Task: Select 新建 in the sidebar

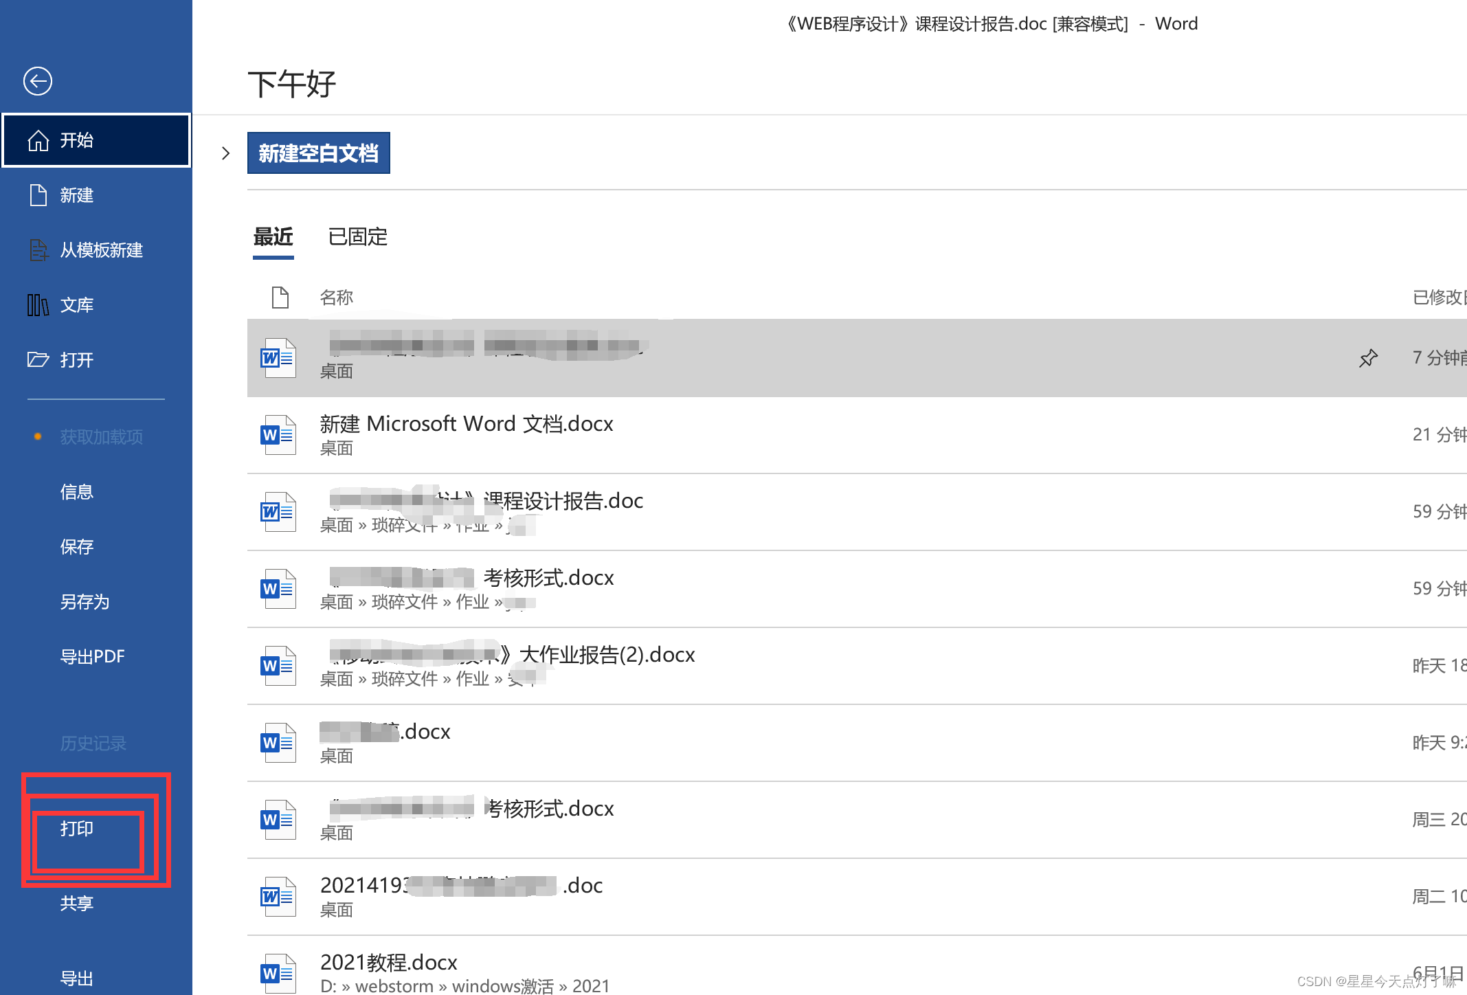Action: 96,195
